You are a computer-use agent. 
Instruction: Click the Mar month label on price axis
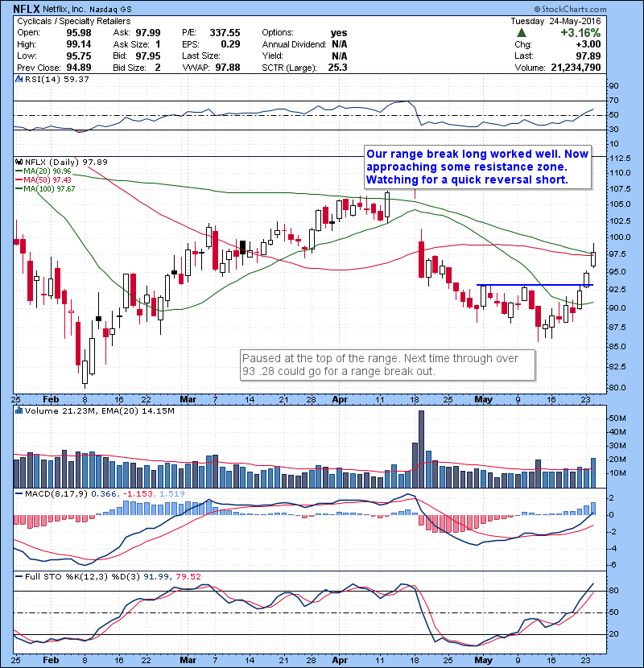(188, 400)
